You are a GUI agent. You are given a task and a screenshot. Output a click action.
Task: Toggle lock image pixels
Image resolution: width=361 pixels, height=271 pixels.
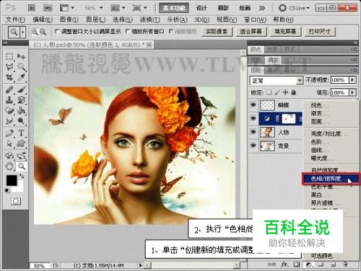pyautogui.click(x=277, y=93)
